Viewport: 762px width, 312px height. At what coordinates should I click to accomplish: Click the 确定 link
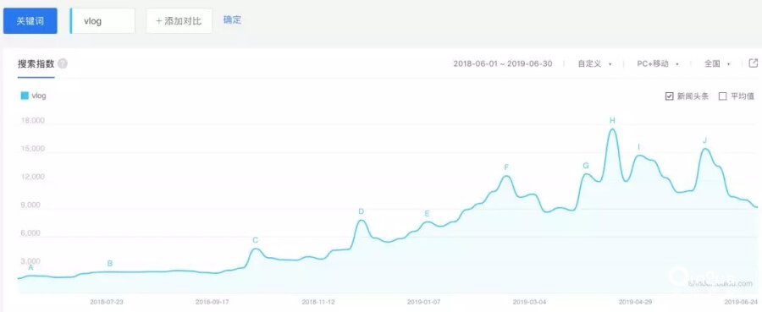tap(232, 20)
